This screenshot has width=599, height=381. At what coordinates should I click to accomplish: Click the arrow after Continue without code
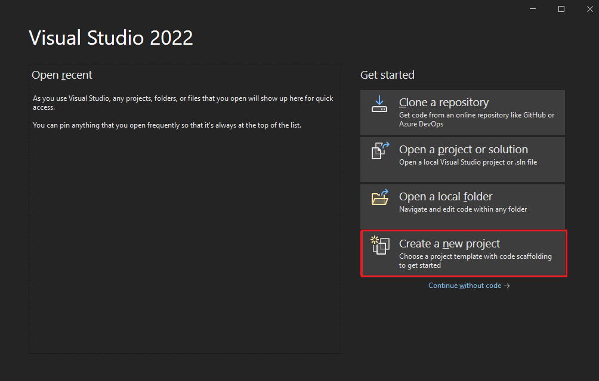pos(507,286)
